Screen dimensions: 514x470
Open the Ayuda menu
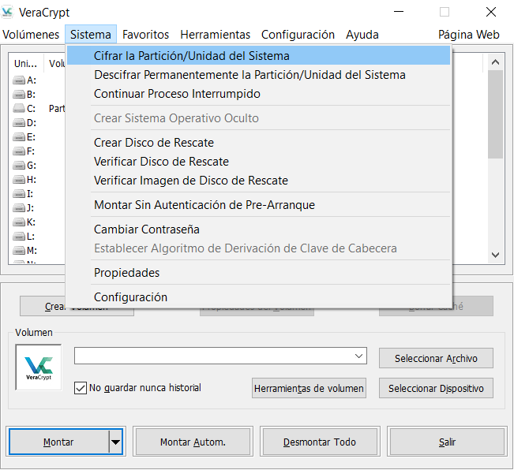[362, 35]
